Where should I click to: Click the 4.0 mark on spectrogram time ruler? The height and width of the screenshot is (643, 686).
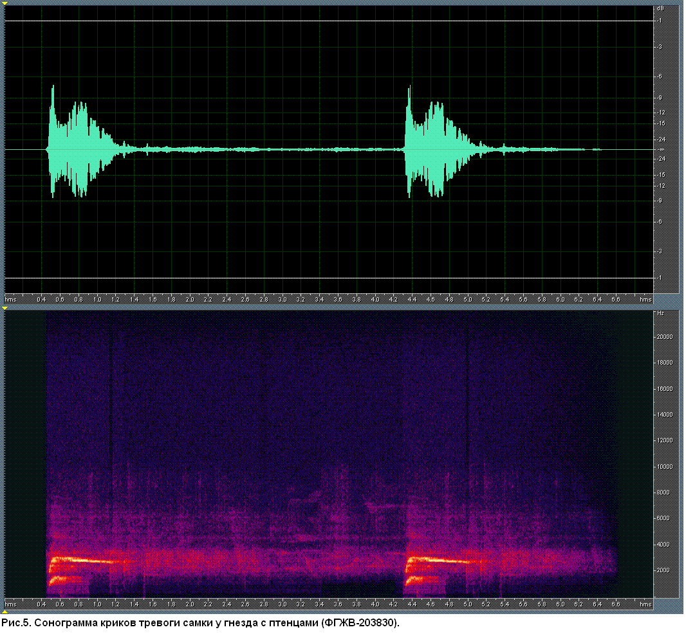click(x=375, y=604)
